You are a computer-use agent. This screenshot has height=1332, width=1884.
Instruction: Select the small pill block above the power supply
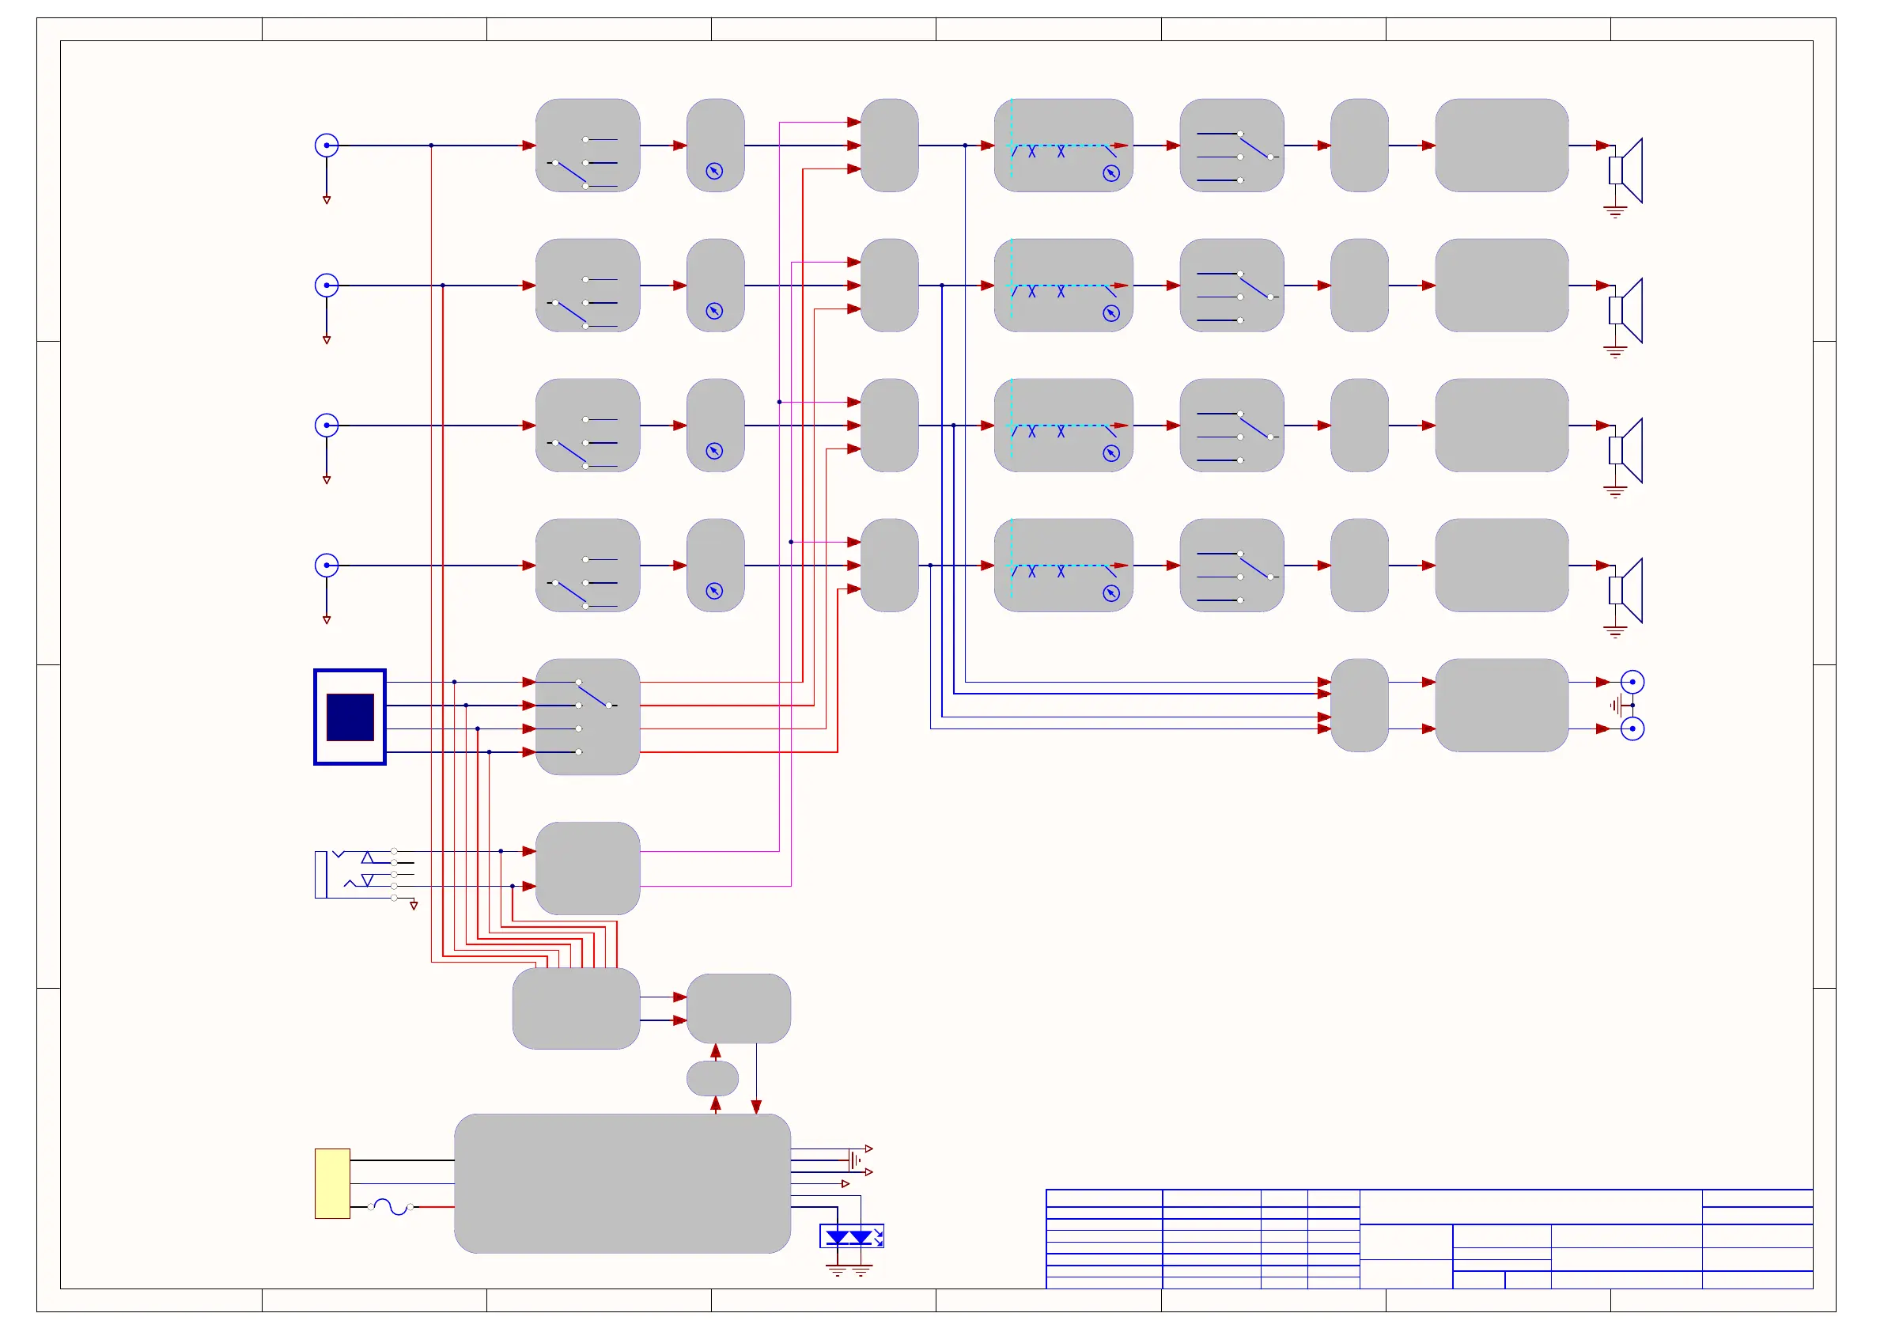[713, 1078]
